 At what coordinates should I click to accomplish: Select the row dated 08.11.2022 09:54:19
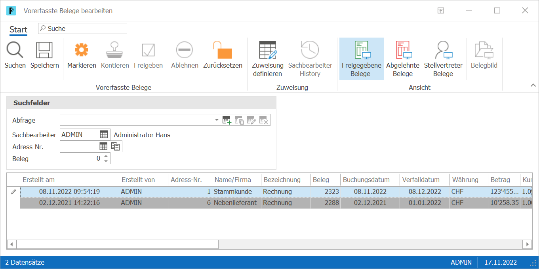(276, 192)
